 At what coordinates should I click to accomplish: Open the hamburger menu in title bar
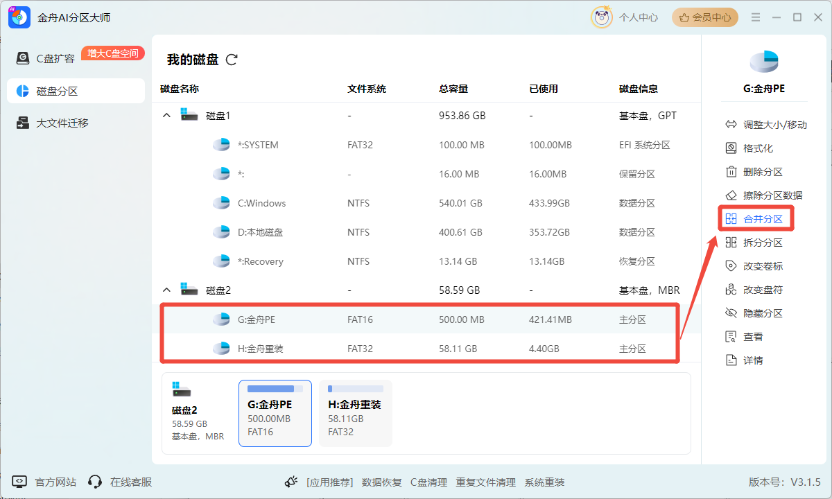756,17
